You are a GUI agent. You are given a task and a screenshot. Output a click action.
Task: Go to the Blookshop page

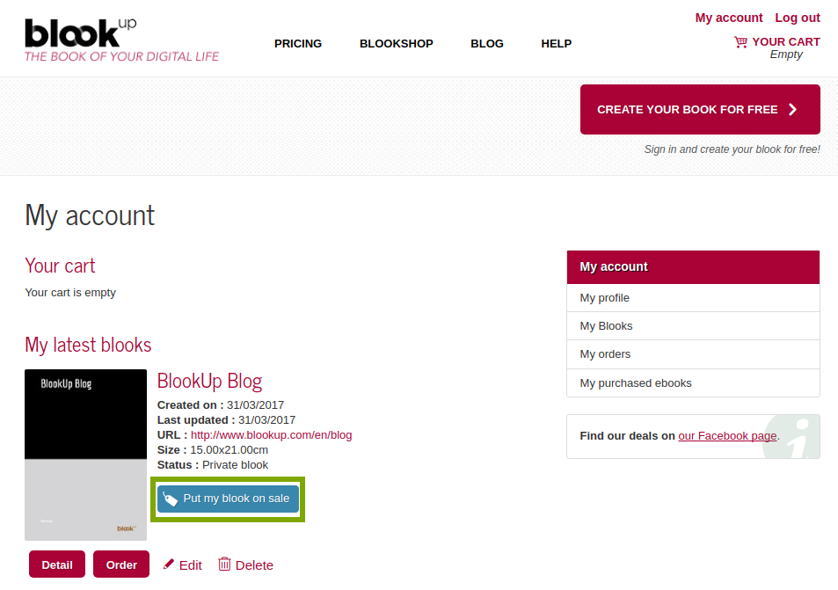397,44
